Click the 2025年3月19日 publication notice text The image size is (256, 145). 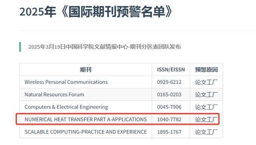[x=104, y=47]
